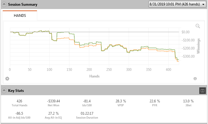Click the Session Duration label

click(87, 118)
